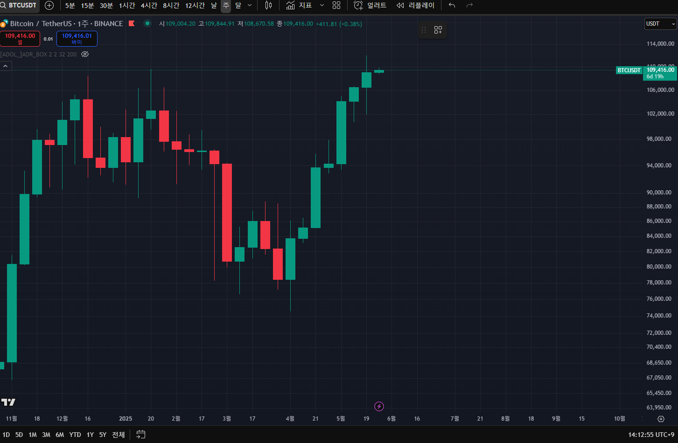This screenshot has height=443, width=678.
Task: Click the compare or add symbol plus icon
Action: click(x=49, y=6)
